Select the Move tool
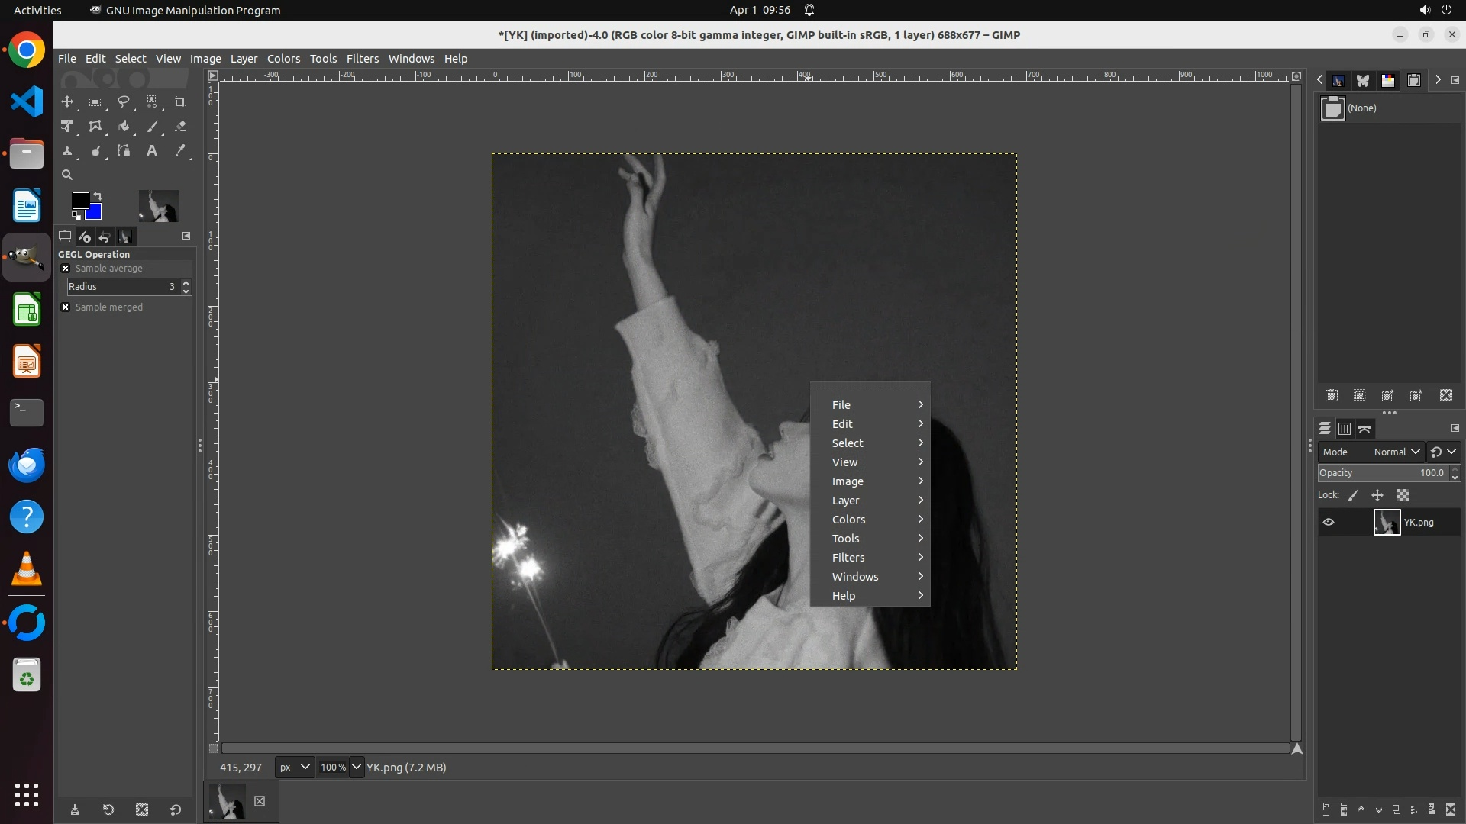The height and width of the screenshot is (824, 1466). [x=67, y=101]
